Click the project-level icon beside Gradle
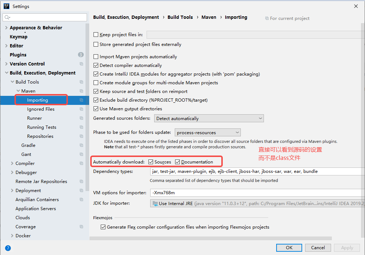The image size is (365, 255). (81, 145)
